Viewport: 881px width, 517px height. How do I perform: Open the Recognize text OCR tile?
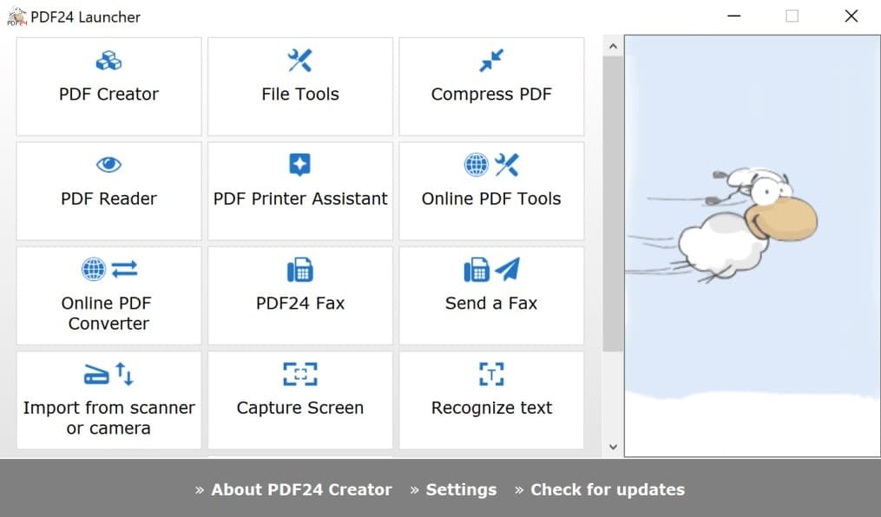click(x=491, y=400)
